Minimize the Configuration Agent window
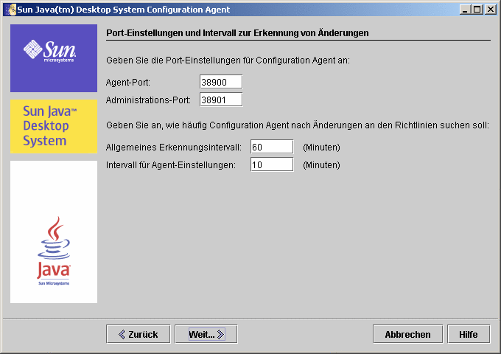 point(465,10)
